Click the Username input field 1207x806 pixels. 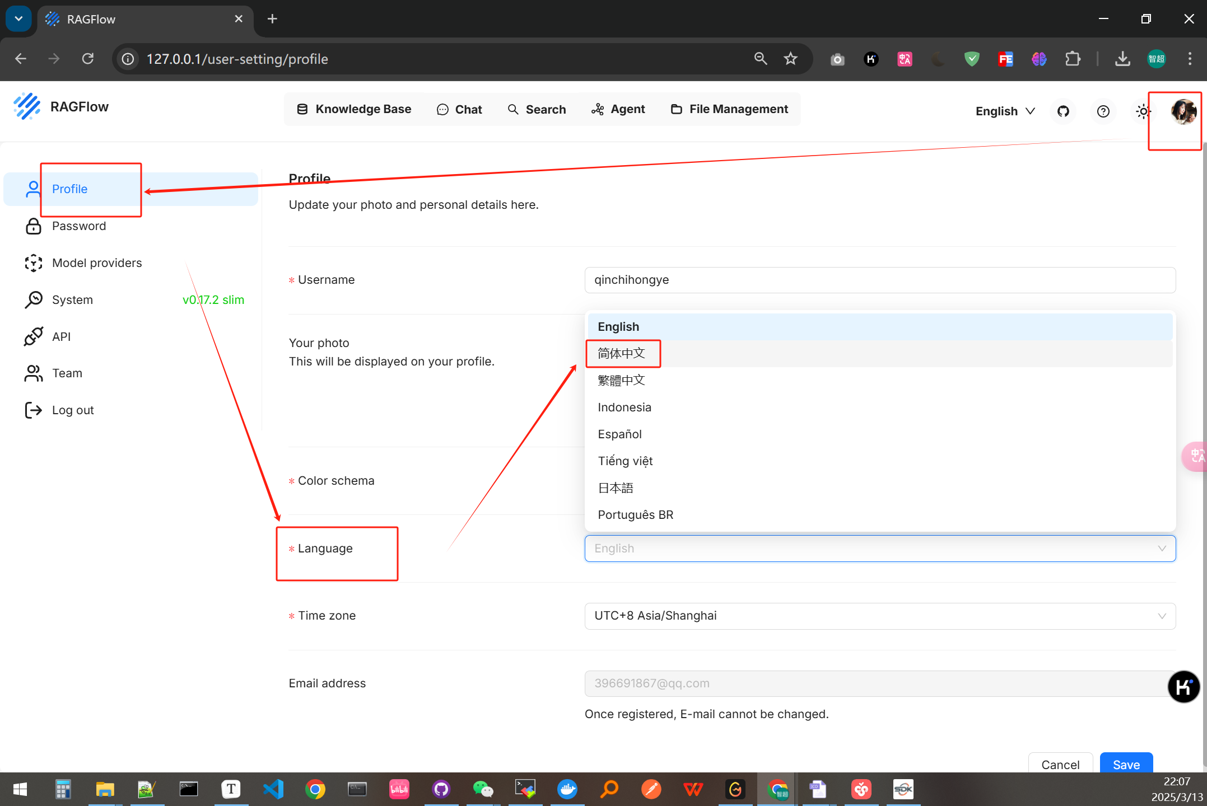point(879,280)
